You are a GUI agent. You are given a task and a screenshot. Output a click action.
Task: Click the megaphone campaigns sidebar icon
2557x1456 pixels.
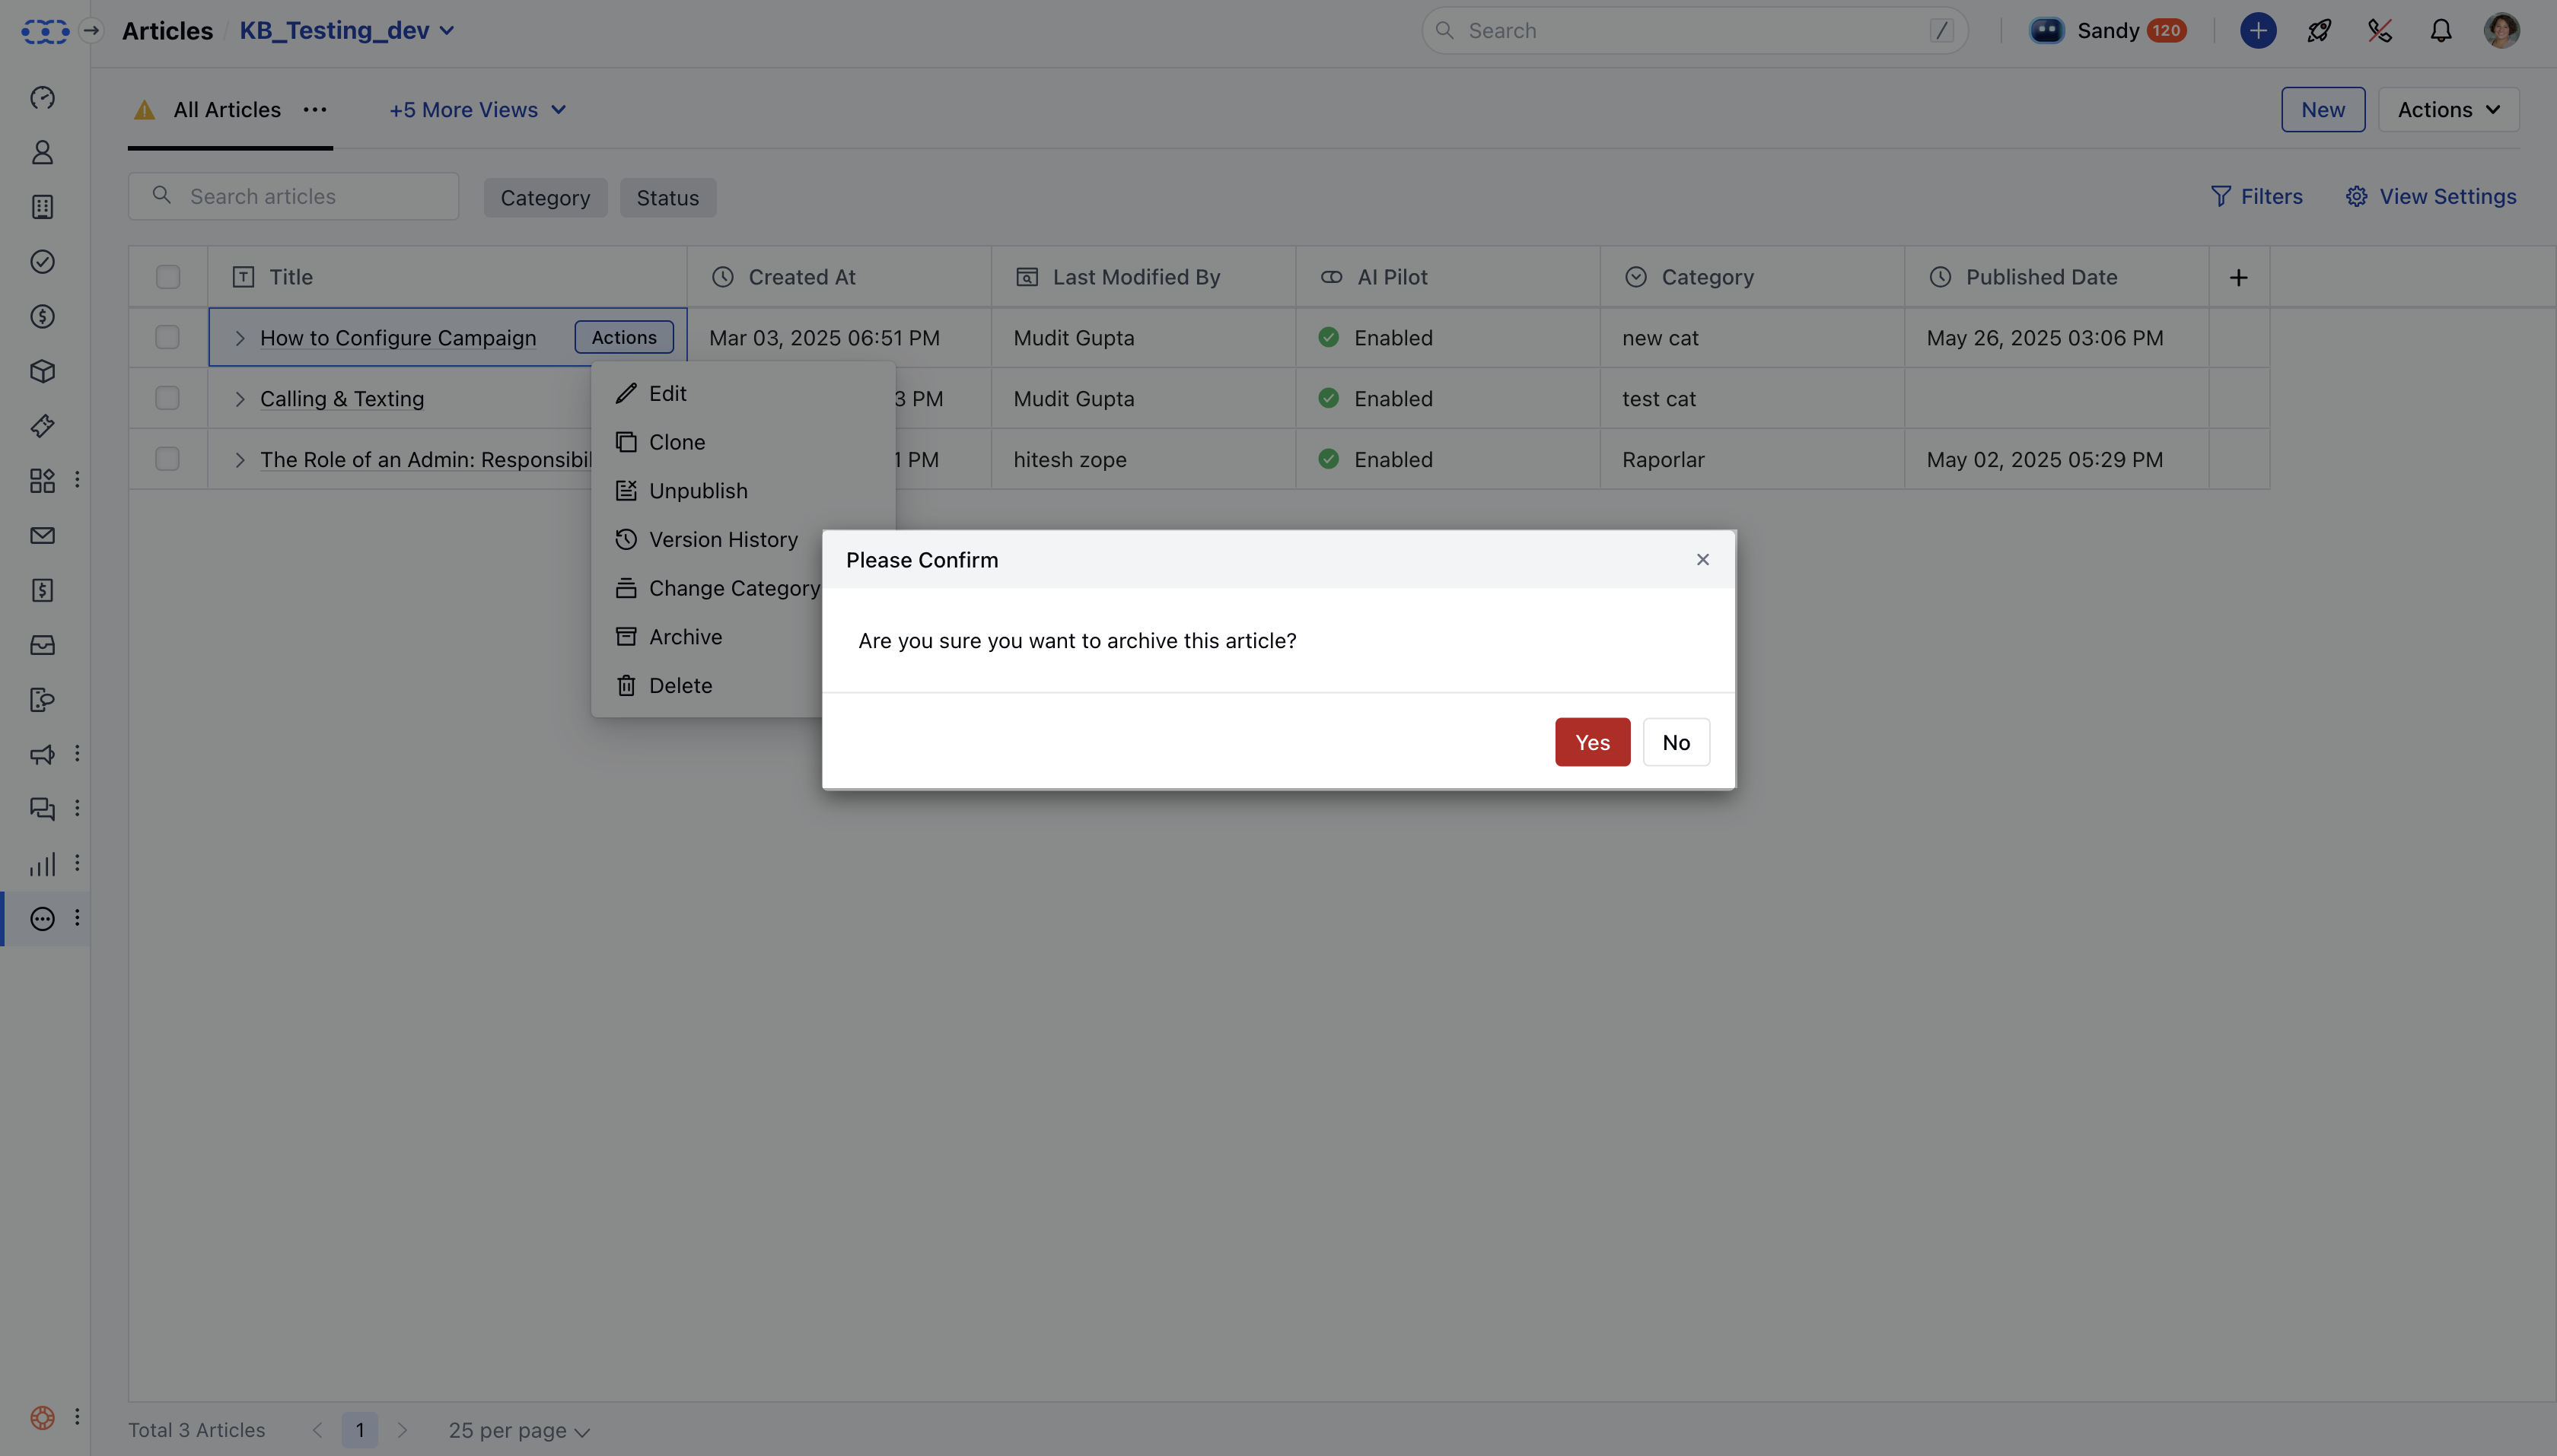[42, 754]
